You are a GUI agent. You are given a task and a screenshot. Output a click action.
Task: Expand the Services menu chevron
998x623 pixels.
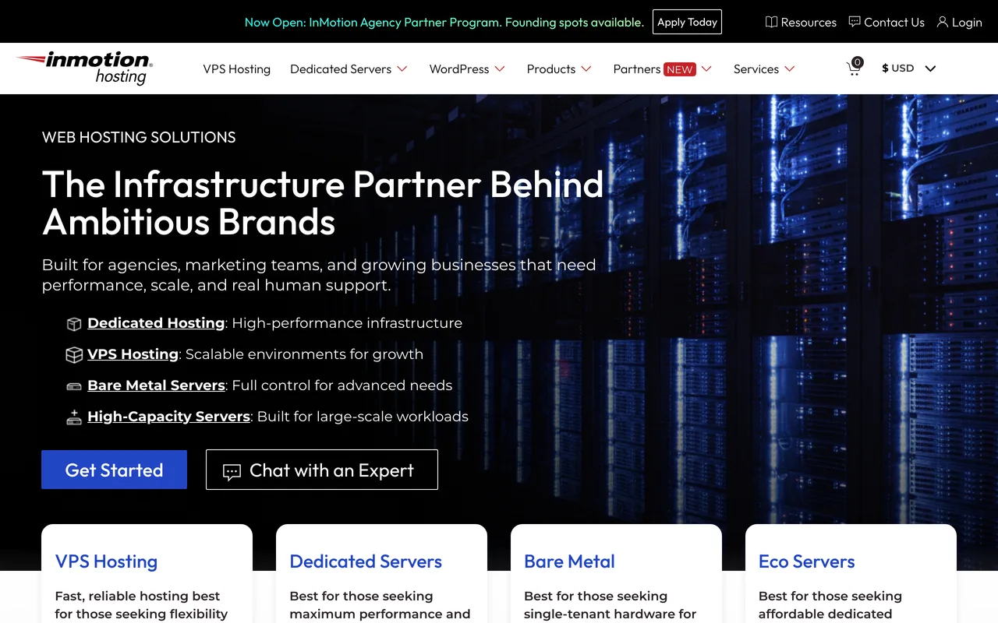[x=790, y=69]
